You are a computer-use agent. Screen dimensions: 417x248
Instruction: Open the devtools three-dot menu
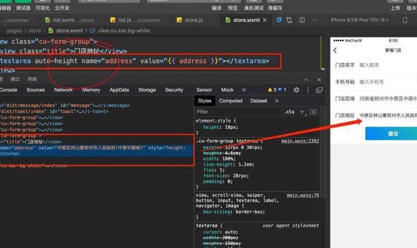[x=308, y=90]
